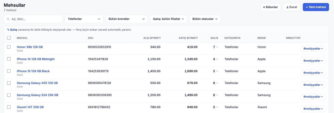This screenshot has width=334, height=113.
Task: Click the ALIŞ QİYMƏTİ column header
Action: pos(152,38)
